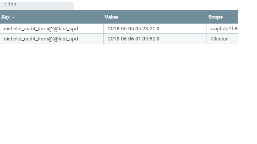Viewport: 257px width, 144px height.
Task: Click the blank area beneath the table rows
Action: (119, 93)
